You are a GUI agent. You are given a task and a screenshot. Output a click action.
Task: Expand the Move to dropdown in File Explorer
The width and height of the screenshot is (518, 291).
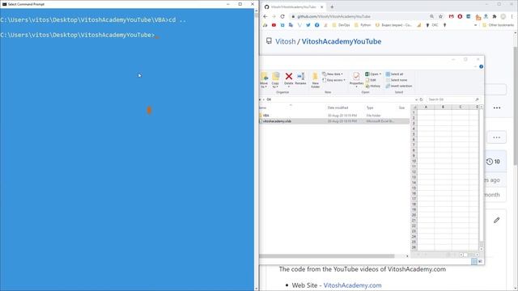[265, 86]
